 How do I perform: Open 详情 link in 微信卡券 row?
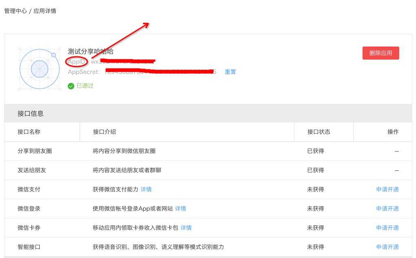click(186, 228)
